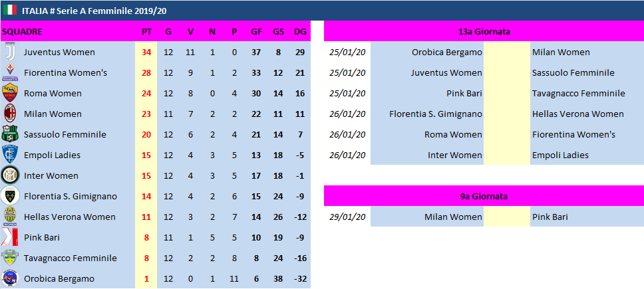Click the Juventus Women club logo
This screenshot has width=644, height=289.
coord(10,52)
